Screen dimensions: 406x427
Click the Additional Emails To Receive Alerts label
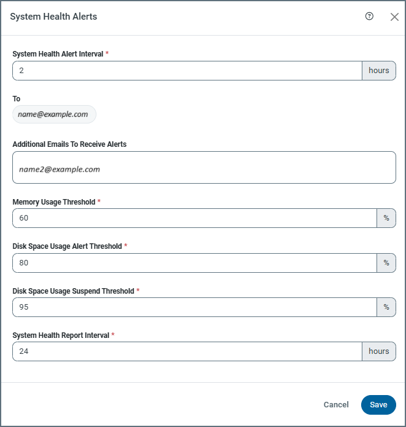(69, 144)
